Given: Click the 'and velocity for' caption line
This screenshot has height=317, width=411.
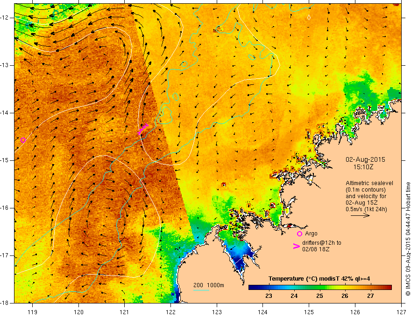Looking at the screenshot, I should [x=366, y=196].
